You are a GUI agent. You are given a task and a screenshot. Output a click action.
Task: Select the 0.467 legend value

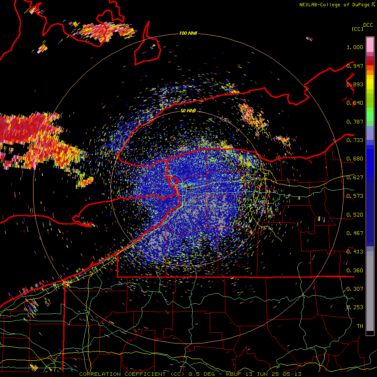[x=355, y=233]
